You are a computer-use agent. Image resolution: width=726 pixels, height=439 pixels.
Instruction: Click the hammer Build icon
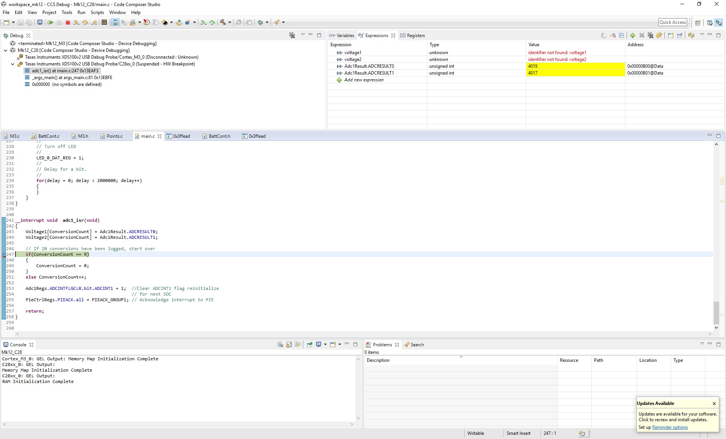coord(223,23)
